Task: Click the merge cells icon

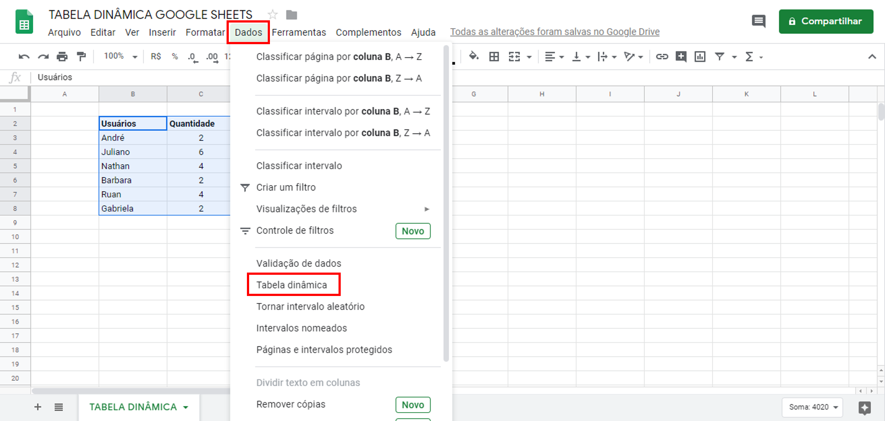Action: tap(514, 57)
